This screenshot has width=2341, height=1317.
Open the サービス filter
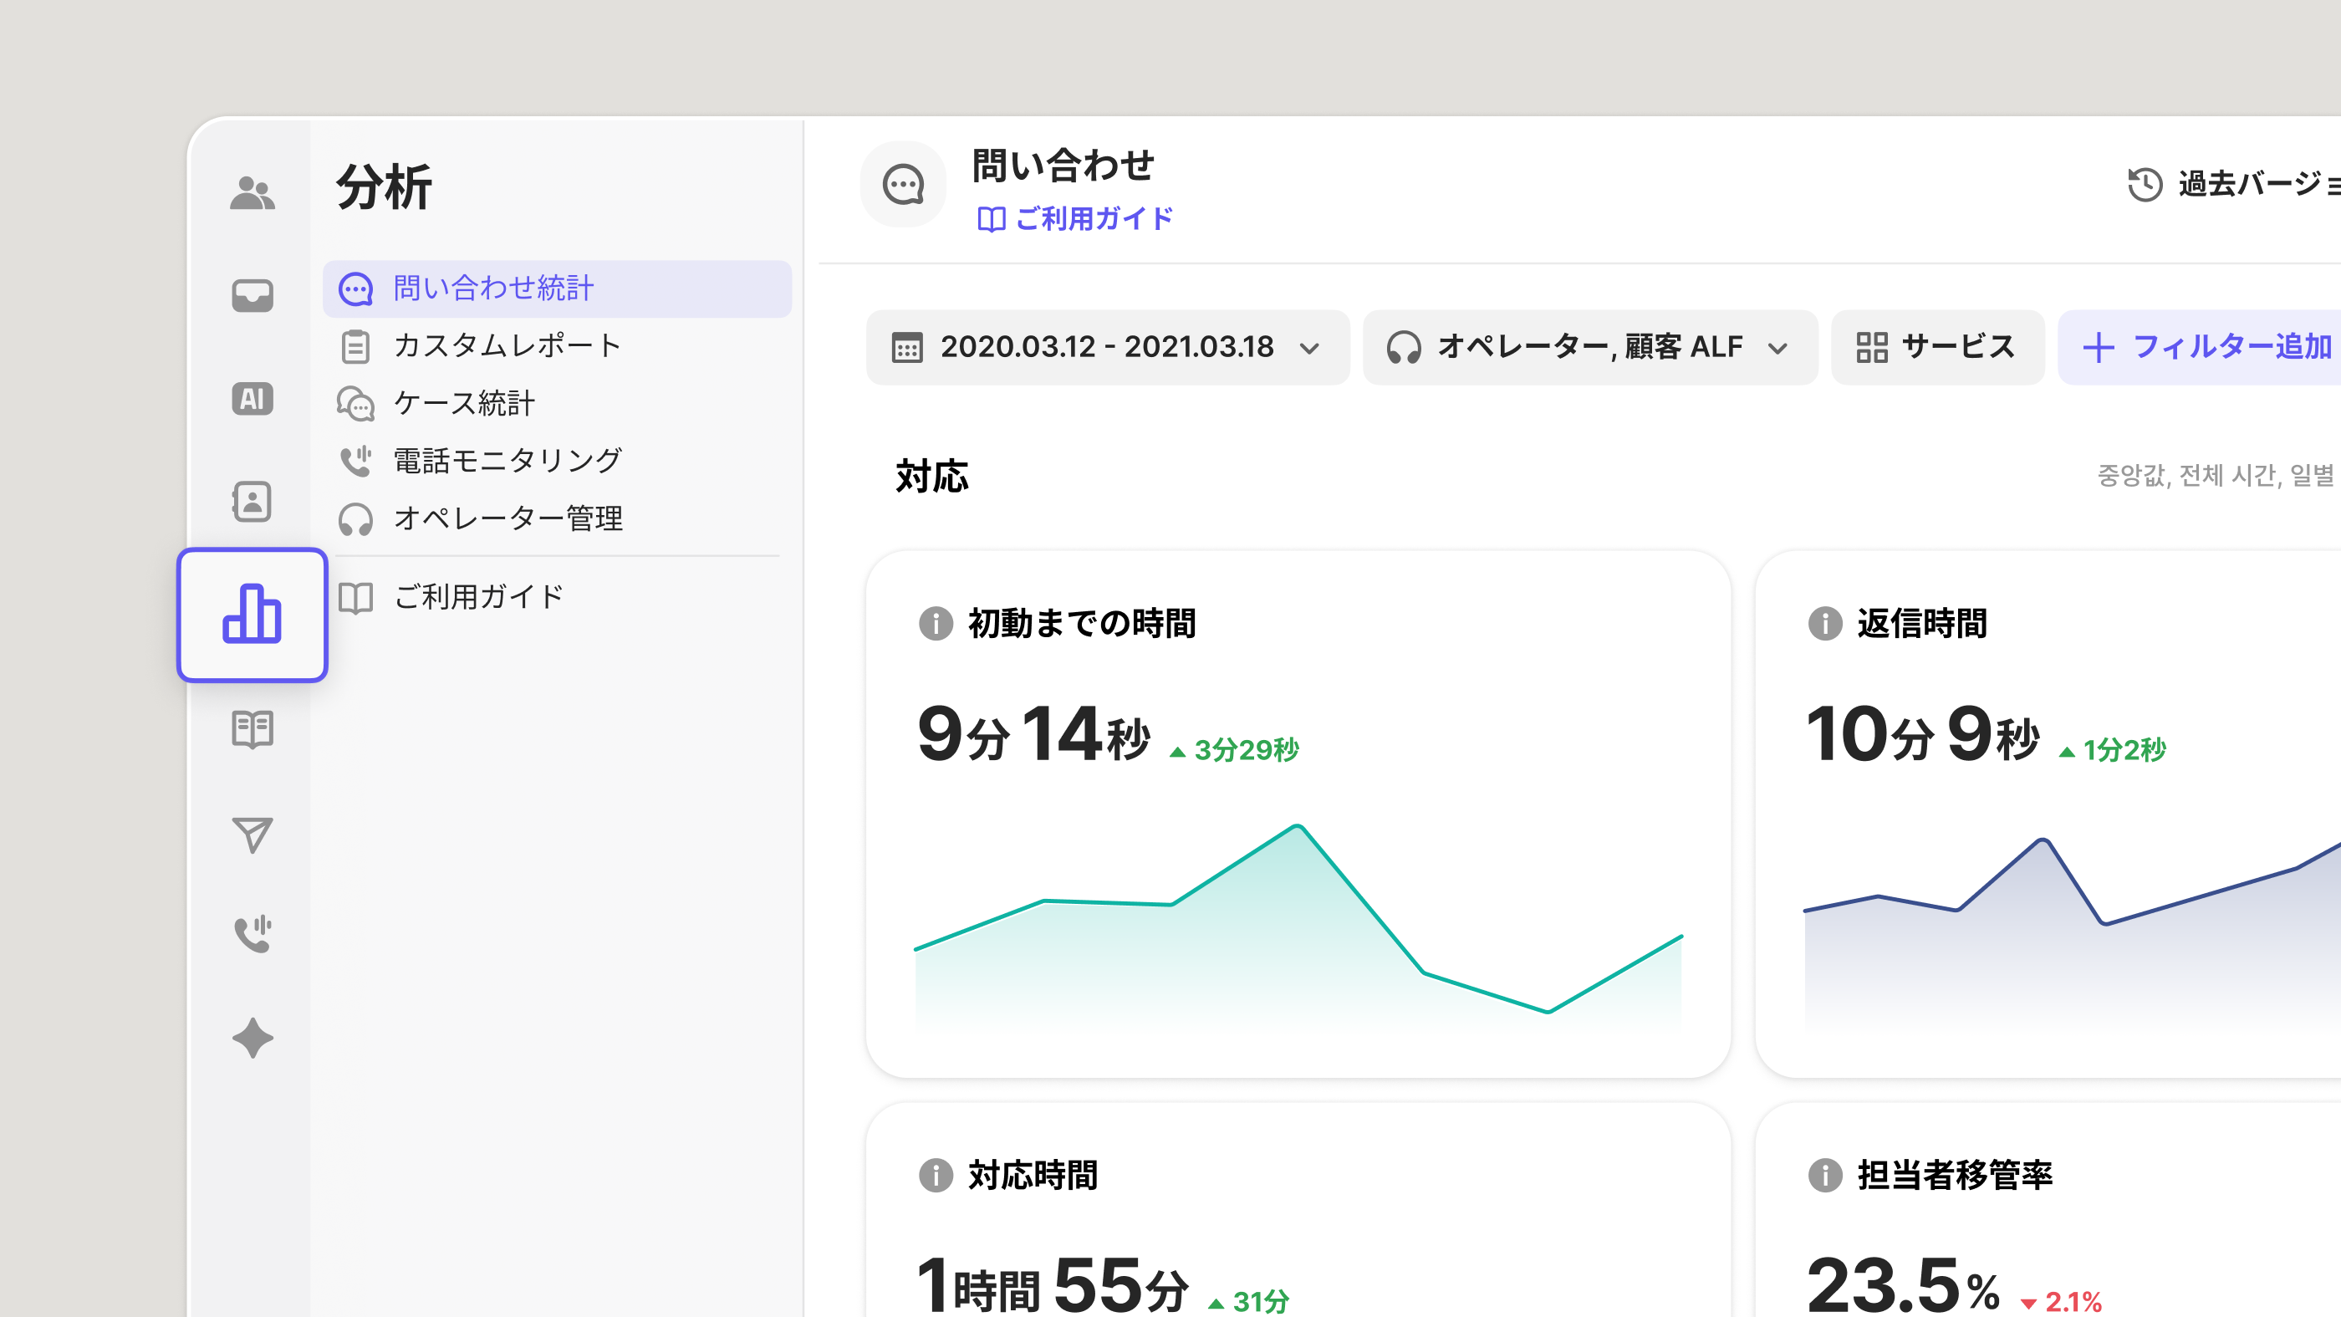[x=1937, y=347]
